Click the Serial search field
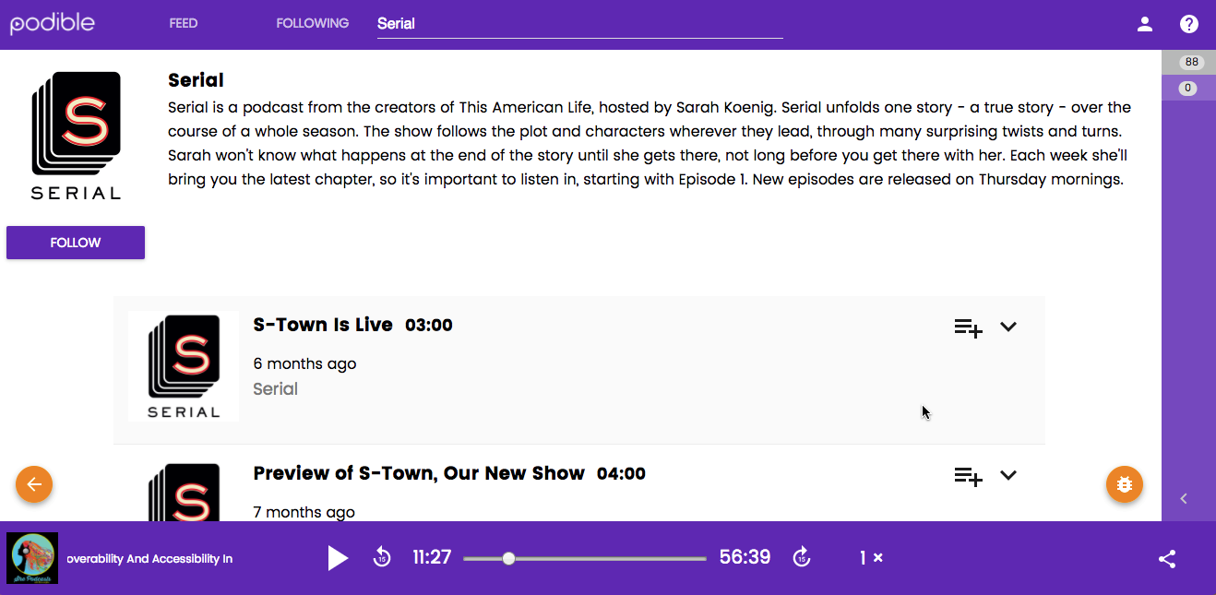 click(x=579, y=24)
